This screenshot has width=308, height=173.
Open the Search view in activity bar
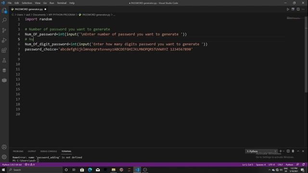click(4, 20)
